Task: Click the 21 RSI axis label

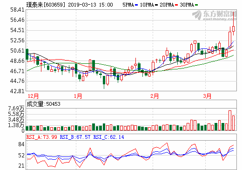Action: [21, 166]
